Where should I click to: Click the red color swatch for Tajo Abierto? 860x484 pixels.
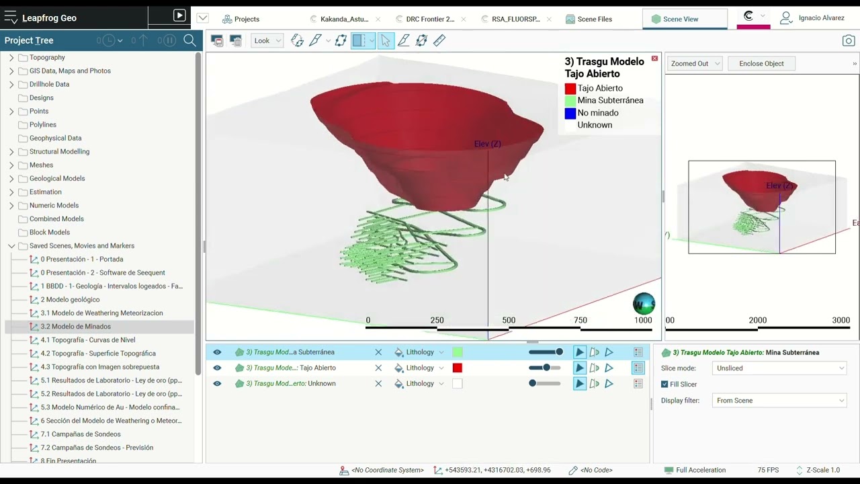(x=458, y=368)
